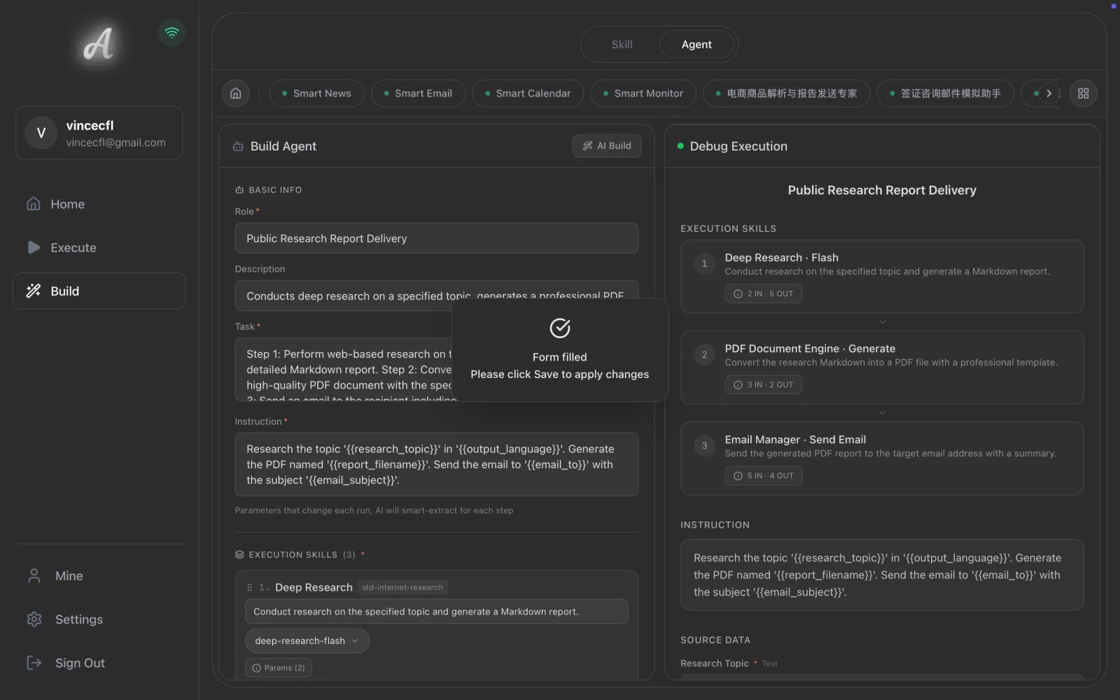The width and height of the screenshot is (1120, 700).
Task: Click Public Research Report Delivery debug title
Action: point(882,190)
